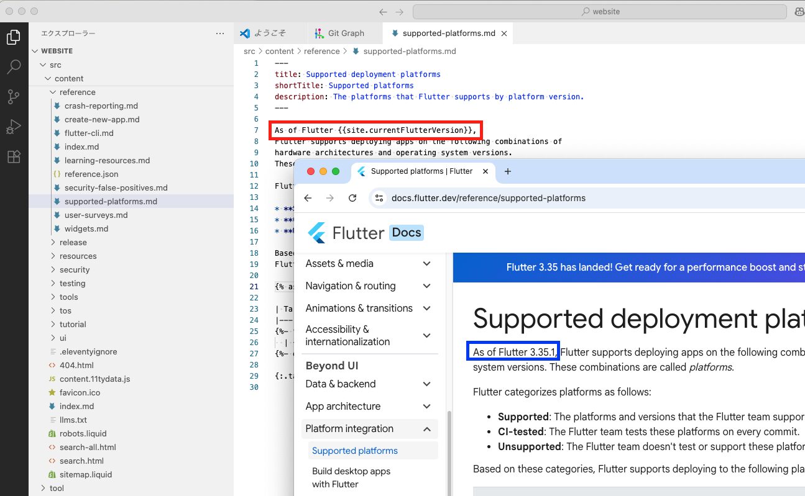The height and width of the screenshot is (496, 805).
Task: Open flutter-cli.md file
Action: 131,133
